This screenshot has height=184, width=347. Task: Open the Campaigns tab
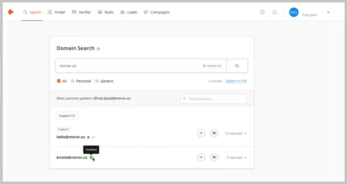(156, 12)
